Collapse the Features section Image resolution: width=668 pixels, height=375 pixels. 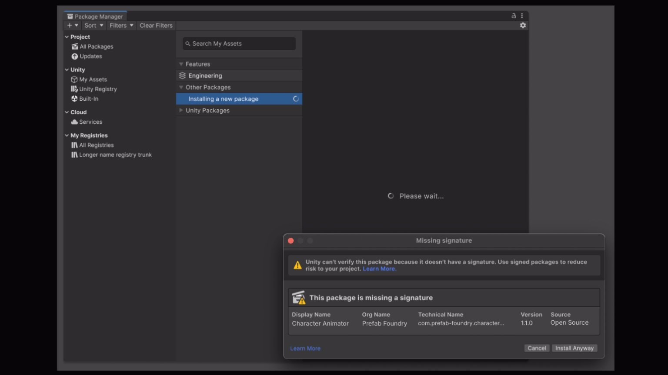(x=181, y=64)
